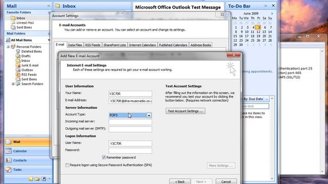
Task: Collapse the Mail navigation pane chevrons
Action: (49, 6)
